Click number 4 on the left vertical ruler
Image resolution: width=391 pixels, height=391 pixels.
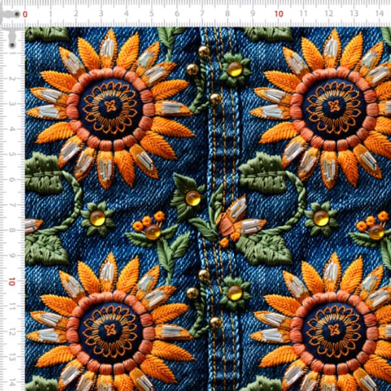click(12, 129)
